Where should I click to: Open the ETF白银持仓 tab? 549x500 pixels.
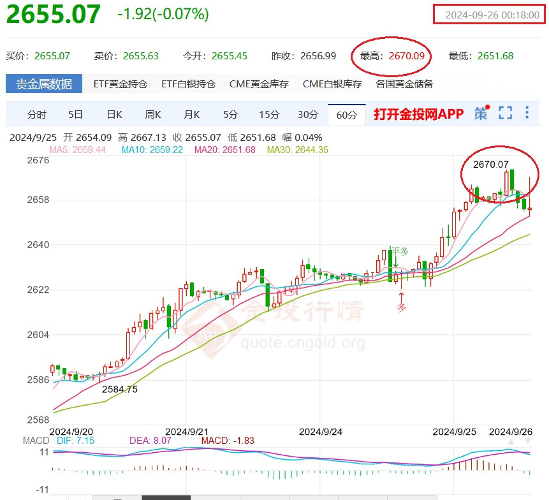(x=188, y=84)
